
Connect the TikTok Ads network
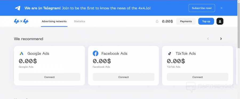point(198,77)
